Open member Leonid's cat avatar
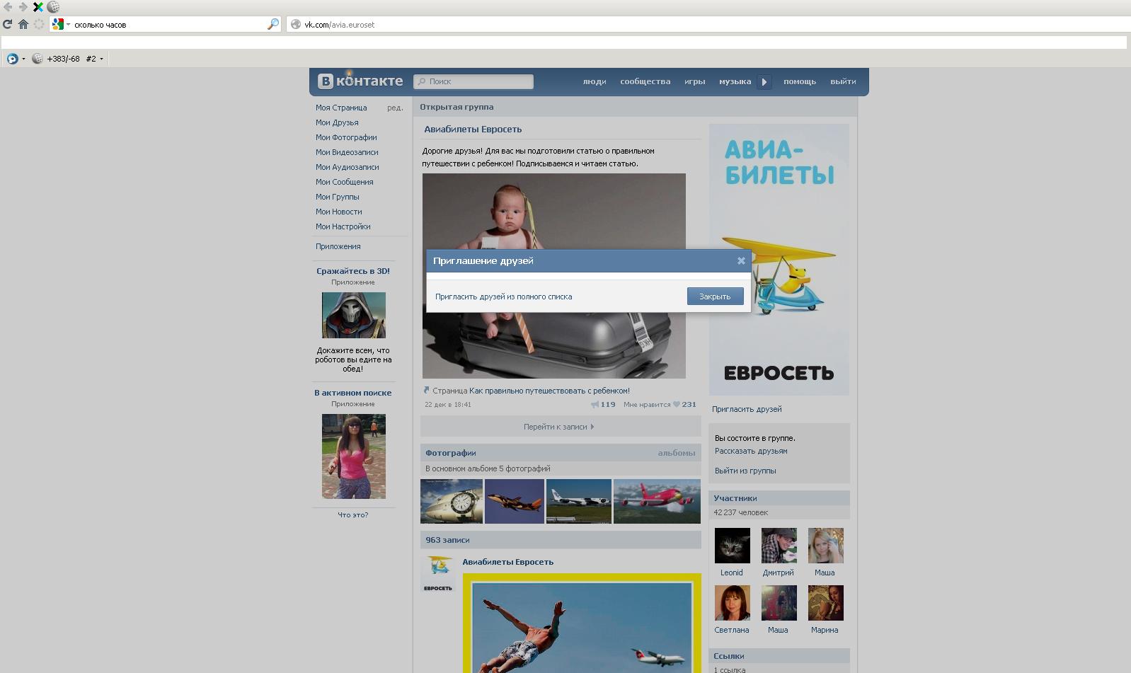This screenshot has width=1131, height=673. coord(733,546)
